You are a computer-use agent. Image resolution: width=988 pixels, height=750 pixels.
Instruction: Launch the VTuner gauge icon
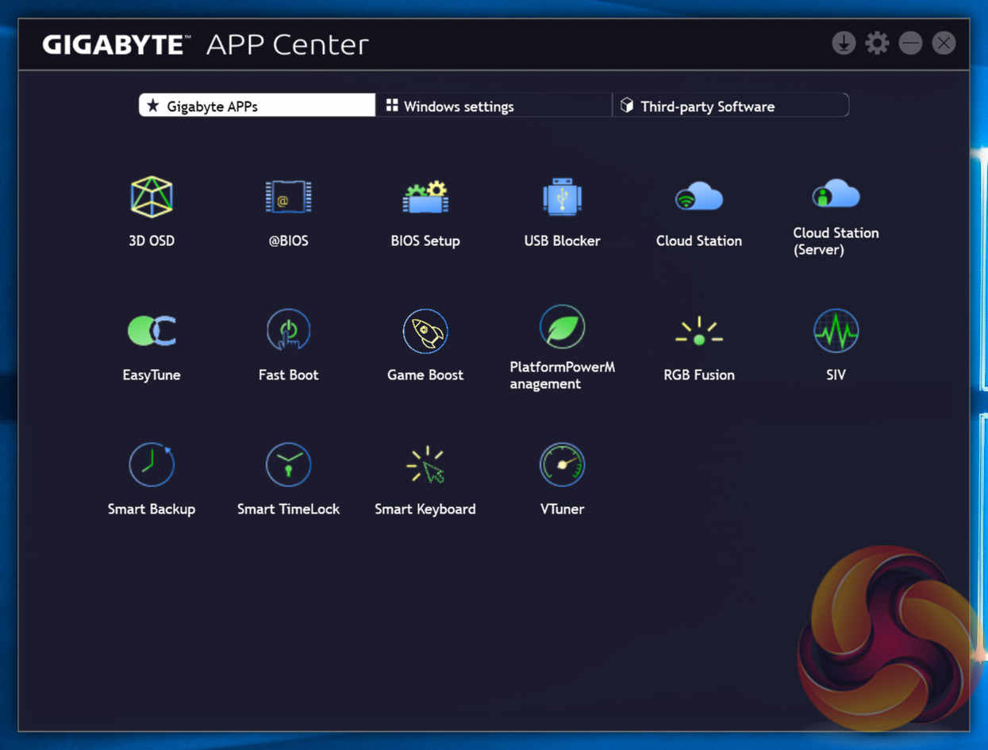coord(562,465)
